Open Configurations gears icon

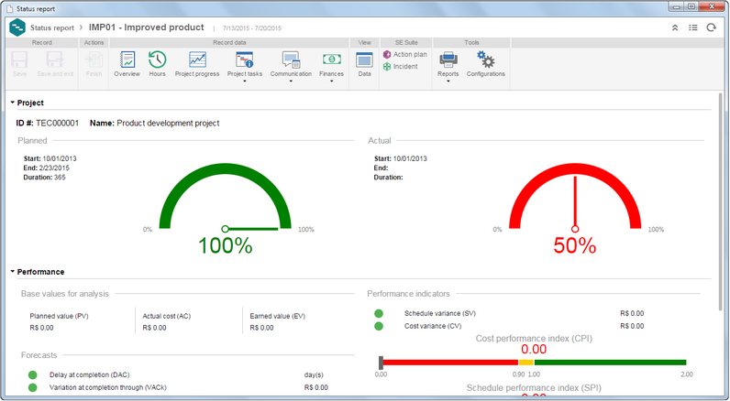(485, 60)
